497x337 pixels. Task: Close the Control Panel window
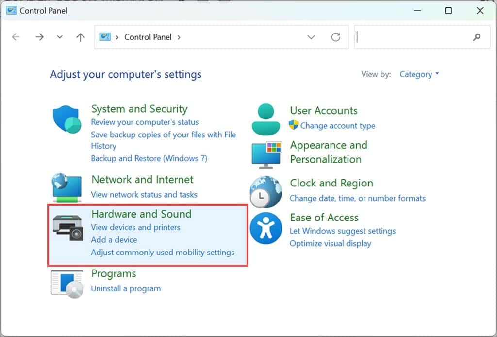pos(480,11)
